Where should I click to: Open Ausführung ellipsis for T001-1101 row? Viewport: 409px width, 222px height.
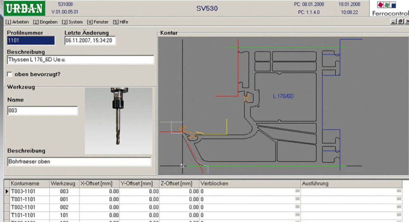399,199
